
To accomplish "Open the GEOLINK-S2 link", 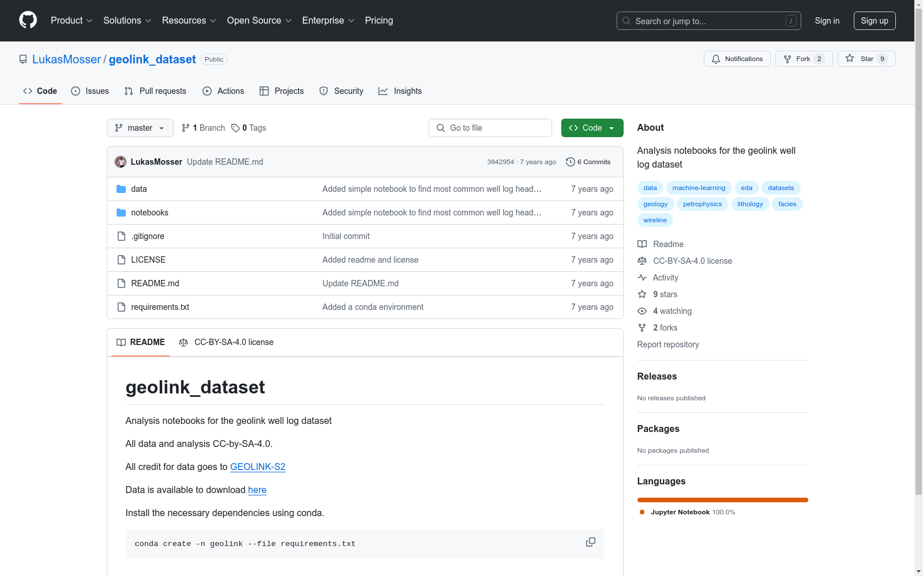I will 258,467.
